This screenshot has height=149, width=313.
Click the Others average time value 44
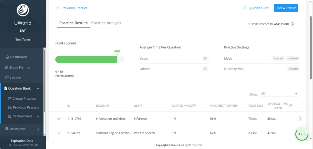(205, 69)
